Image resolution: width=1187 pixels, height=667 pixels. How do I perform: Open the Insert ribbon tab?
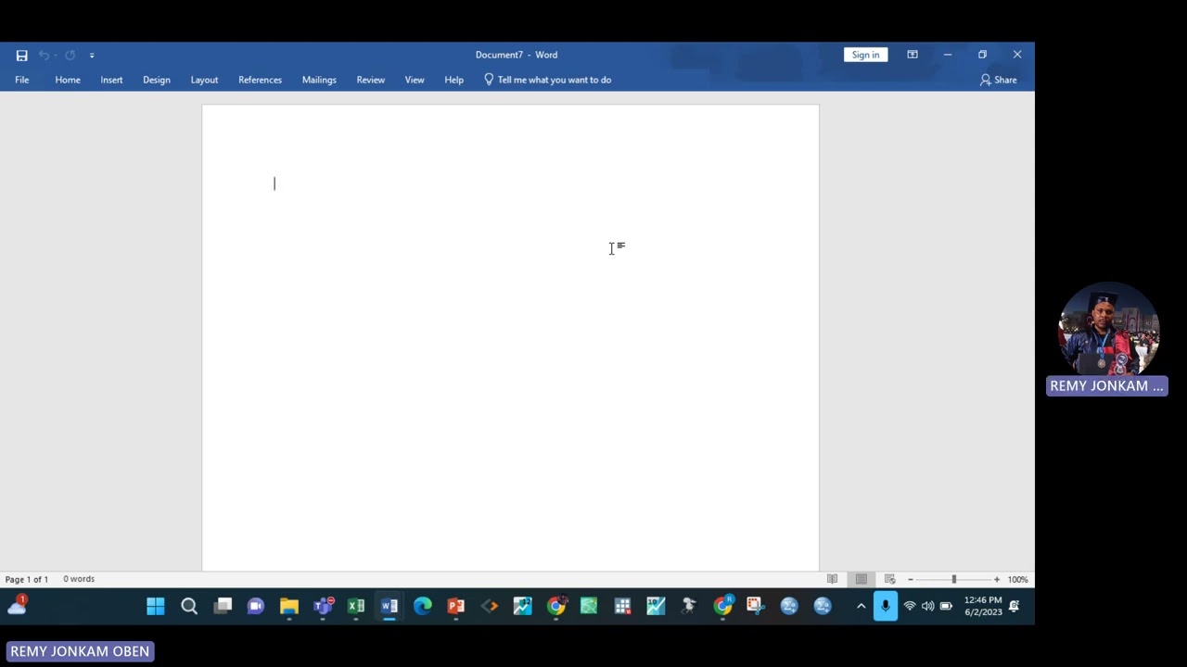point(111,80)
